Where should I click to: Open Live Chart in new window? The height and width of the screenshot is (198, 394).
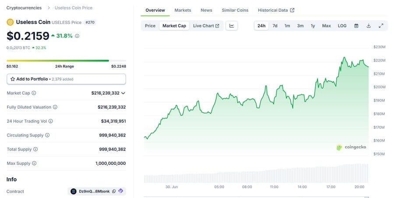(206, 26)
